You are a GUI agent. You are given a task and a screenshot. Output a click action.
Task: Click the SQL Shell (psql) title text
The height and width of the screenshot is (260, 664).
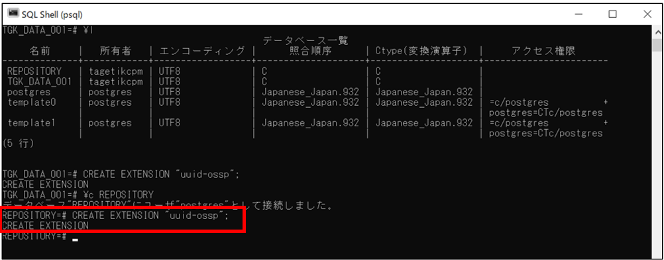tap(52, 15)
